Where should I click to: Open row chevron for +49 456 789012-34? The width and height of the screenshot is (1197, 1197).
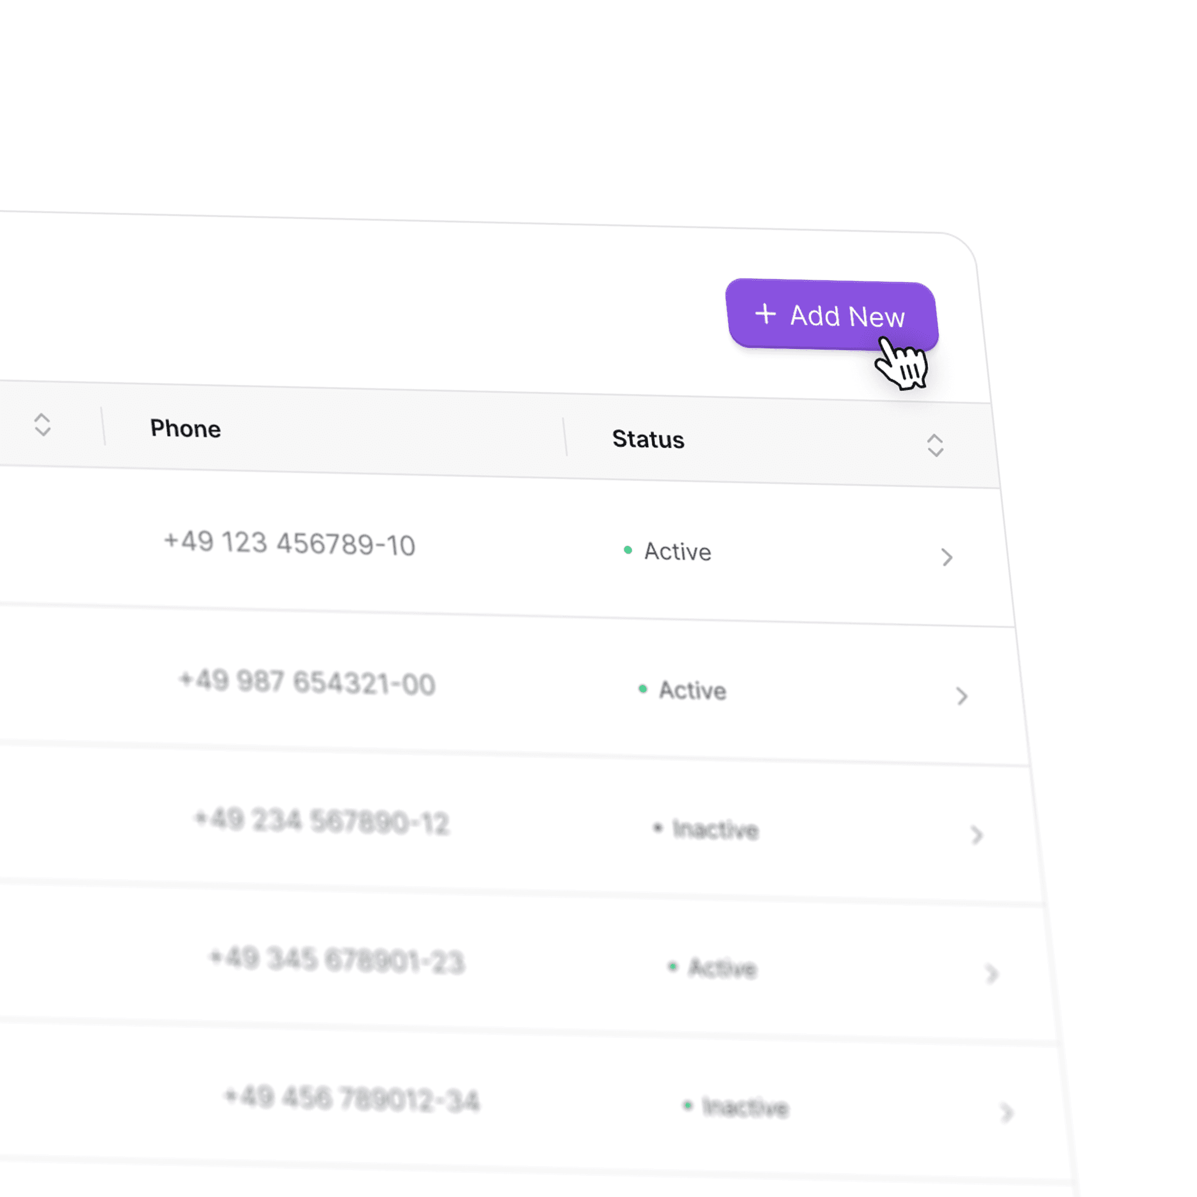1007,1113
